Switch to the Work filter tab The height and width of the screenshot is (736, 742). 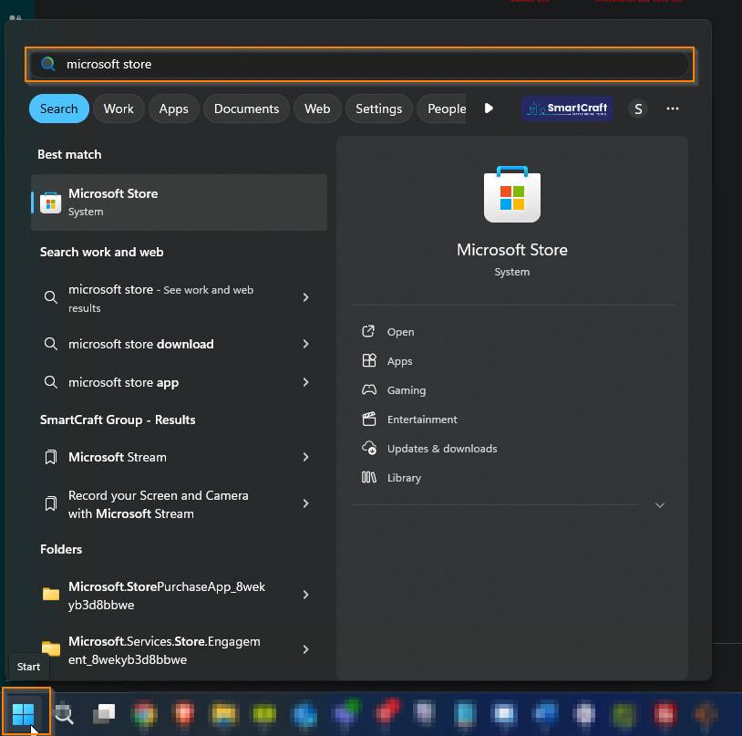[119, 109]
